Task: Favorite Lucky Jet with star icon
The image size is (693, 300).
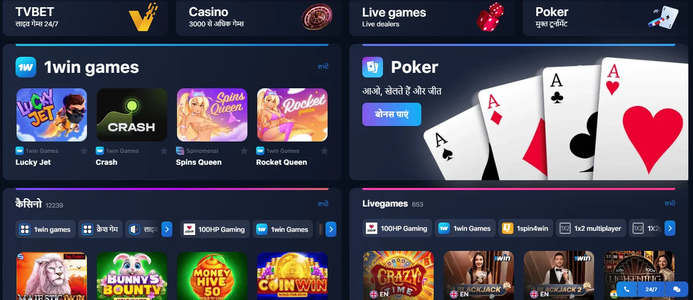Action: (x=84, y=151)
